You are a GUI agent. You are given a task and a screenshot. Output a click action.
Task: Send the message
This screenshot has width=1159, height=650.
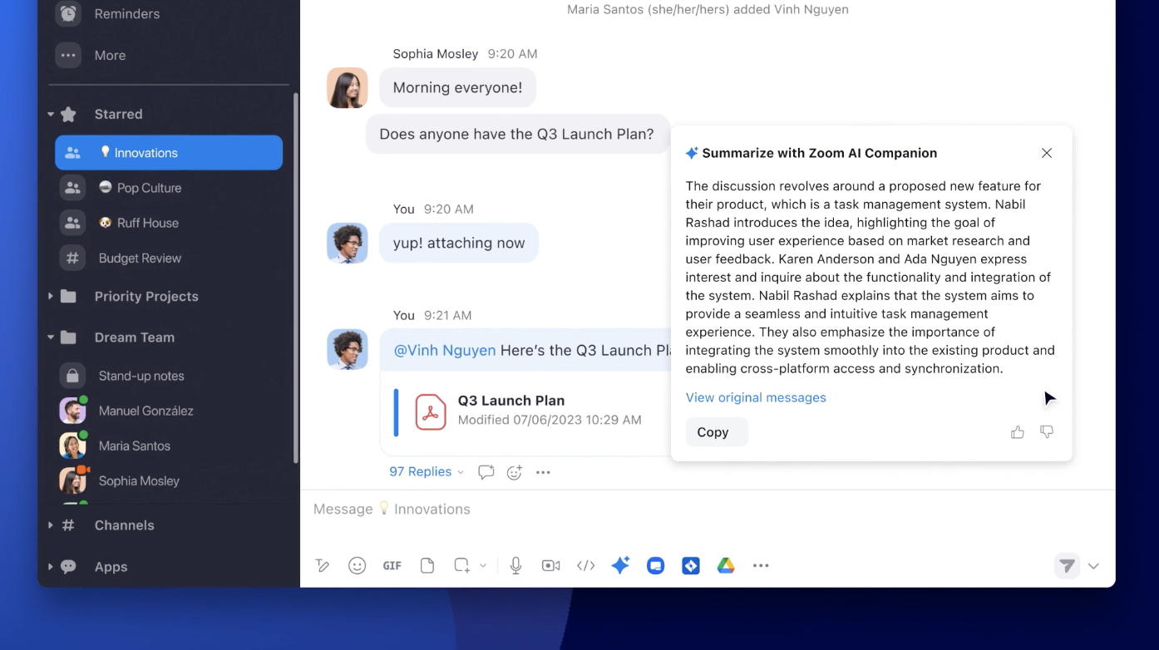(x=1068, y=566)
